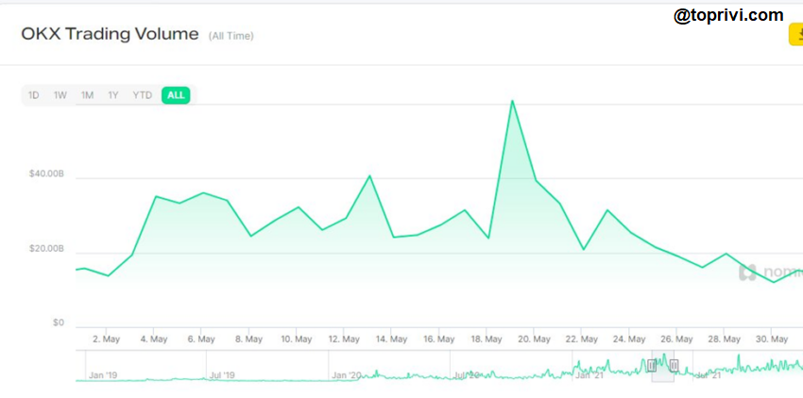Image resolution: width=803 pixels, height=398 pixels.
Task: Click the $0 axis label
Action: pyautogui.click(x=59, y=323)
